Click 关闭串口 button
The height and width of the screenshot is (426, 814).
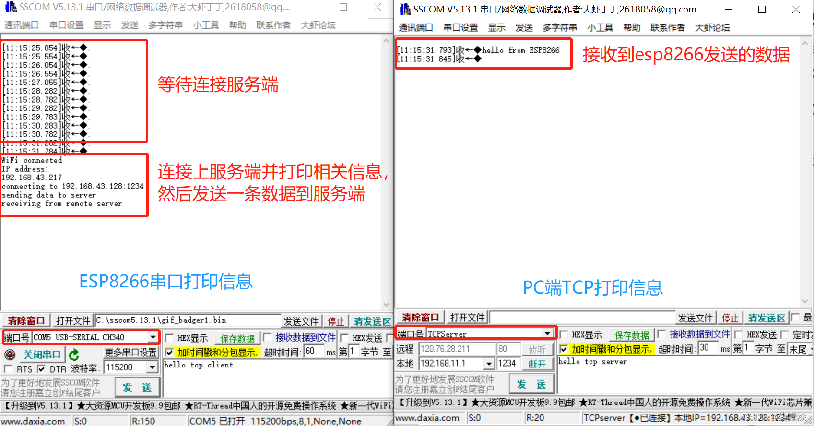(x=42, y=355)
